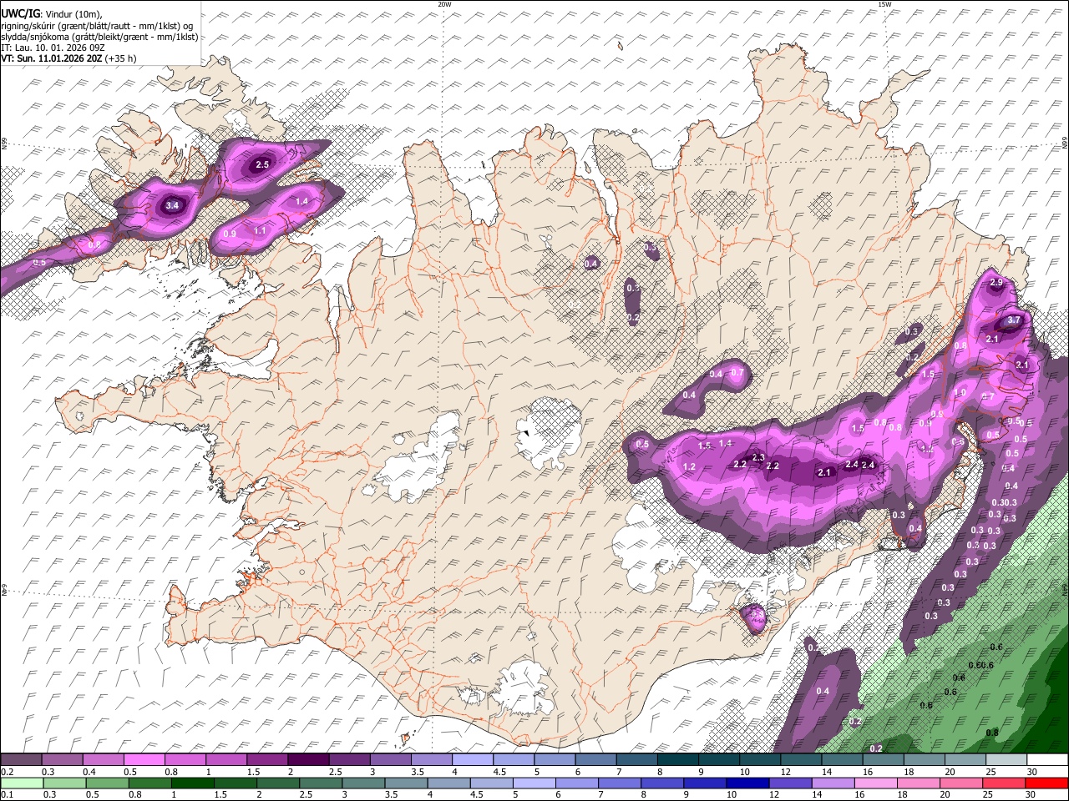Pick the red lower-row swatch between 25 and 30
Image resolution: width=1069 pixels, height=801 pixels.
[1005, 783]
